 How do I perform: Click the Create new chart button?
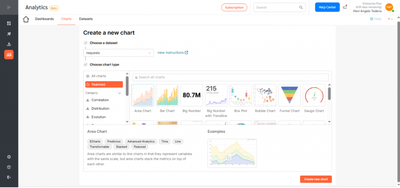point(316,179)
